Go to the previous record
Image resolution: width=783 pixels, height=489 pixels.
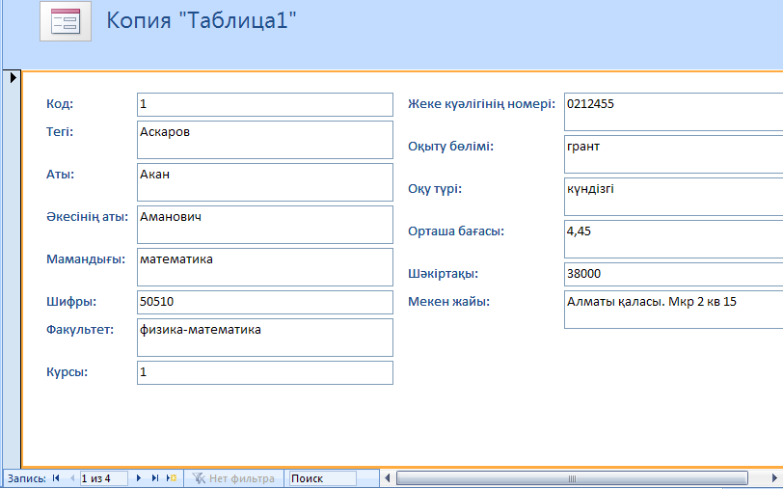coord(72,478)
